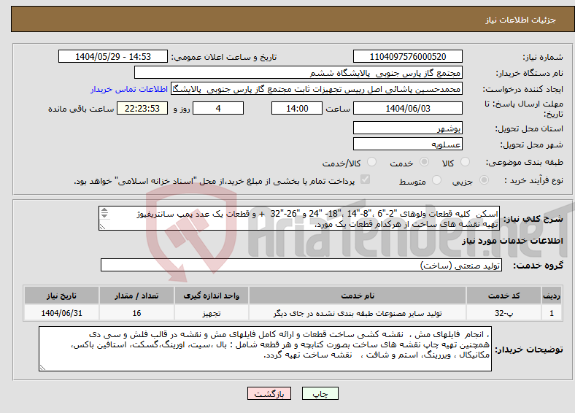Click the نام خدمت column header

[358, 296]
